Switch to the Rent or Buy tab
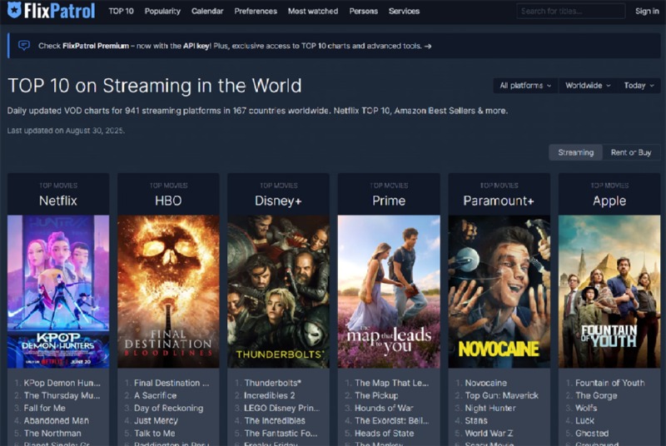Screen dimensions: 666x446 [631, 152]
